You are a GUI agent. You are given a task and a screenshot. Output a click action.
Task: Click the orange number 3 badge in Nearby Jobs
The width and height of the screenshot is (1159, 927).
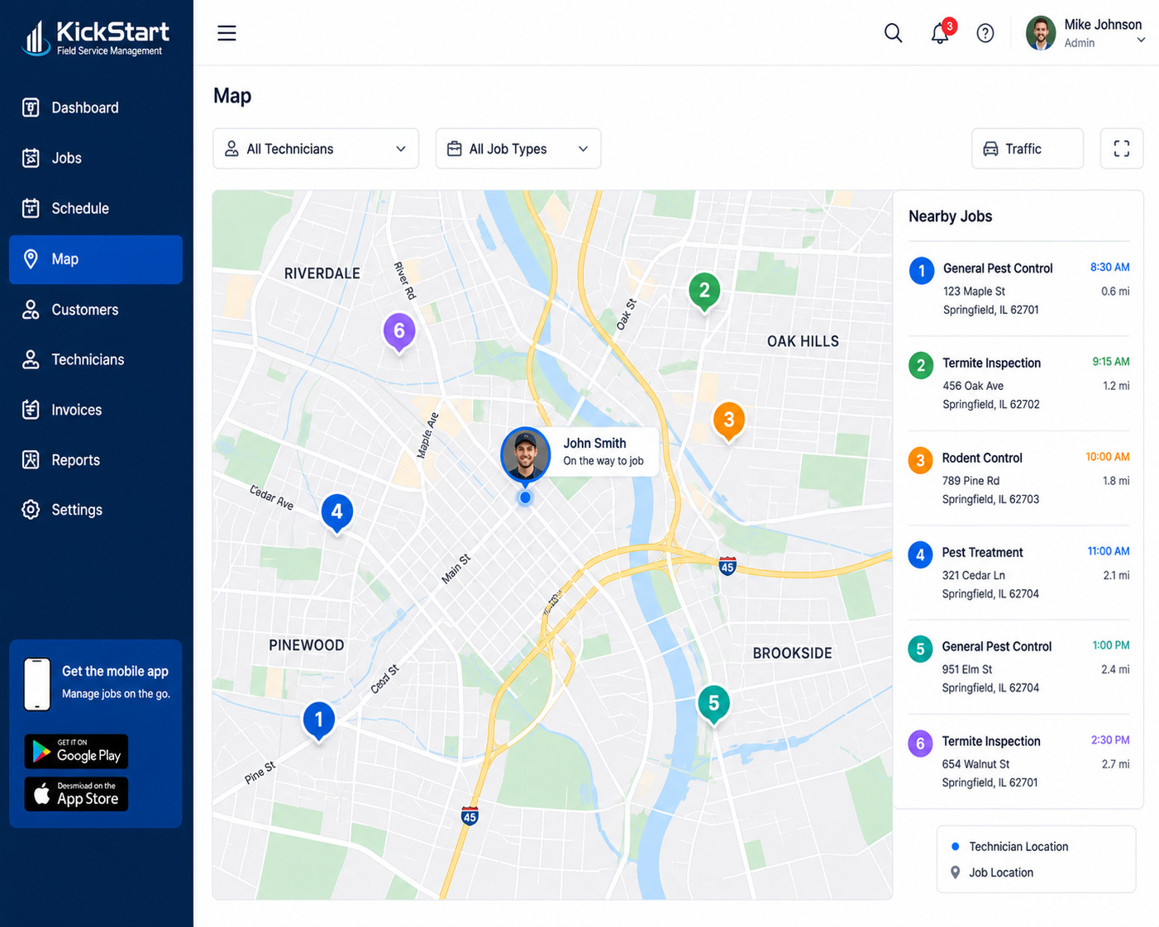coord(920,460)
